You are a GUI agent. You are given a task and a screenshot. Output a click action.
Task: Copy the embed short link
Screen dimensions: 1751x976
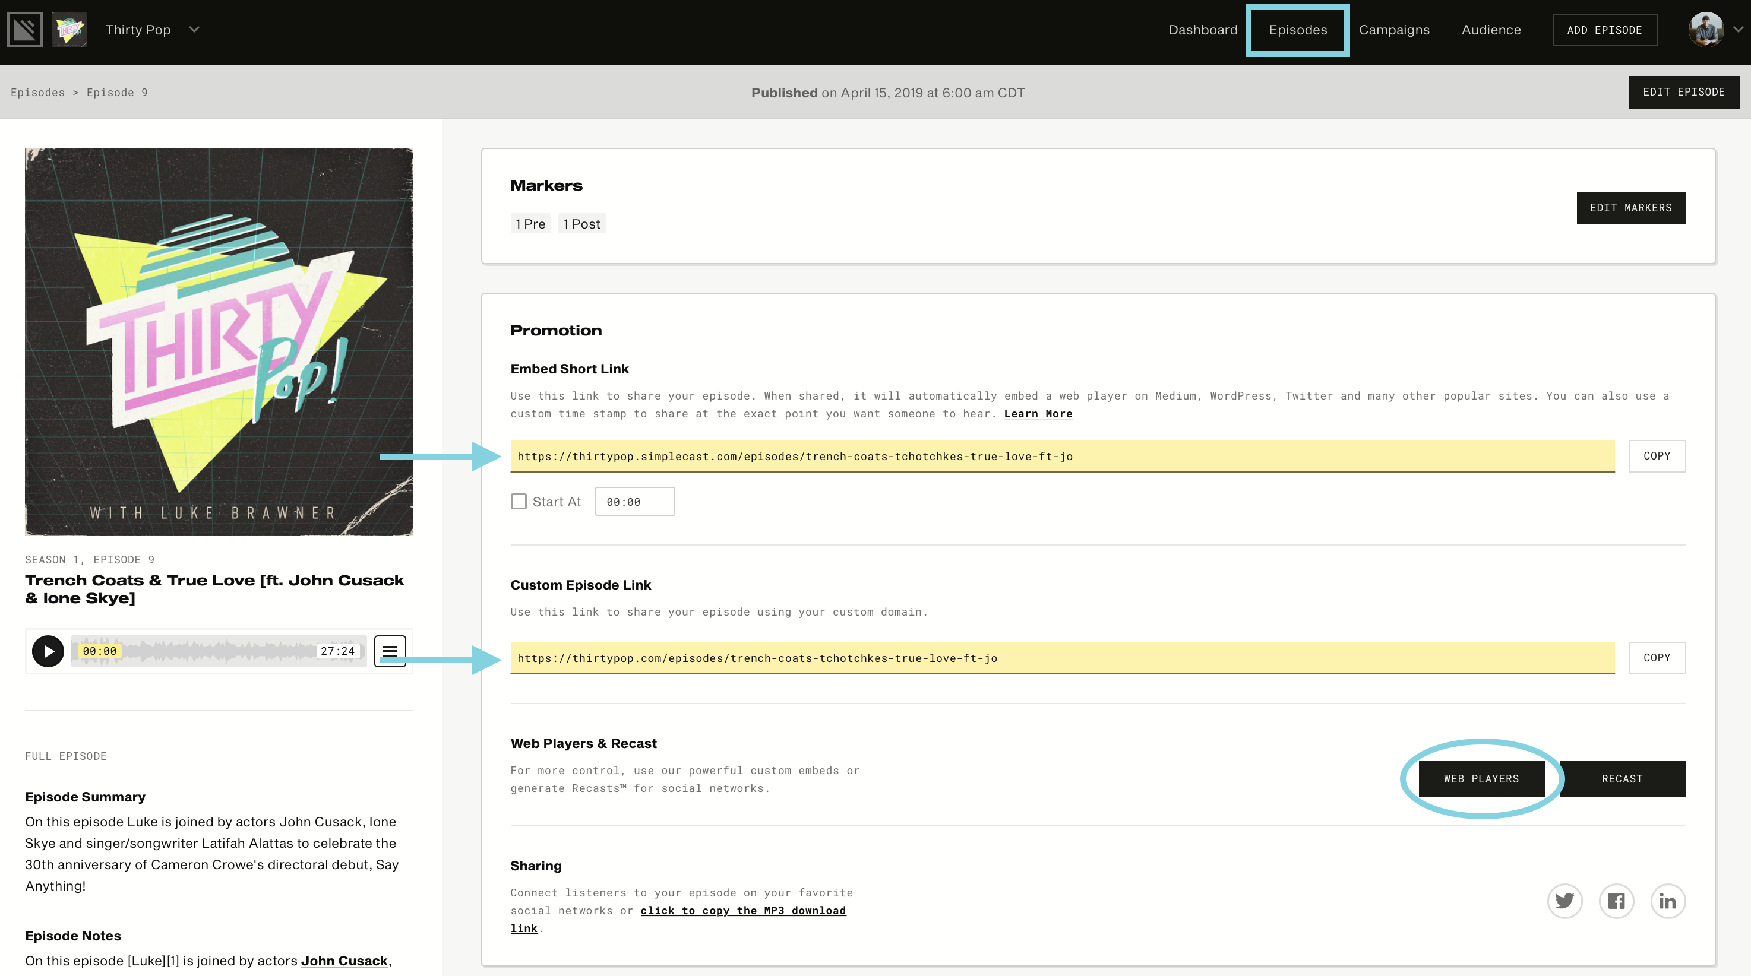(1657, 457)
